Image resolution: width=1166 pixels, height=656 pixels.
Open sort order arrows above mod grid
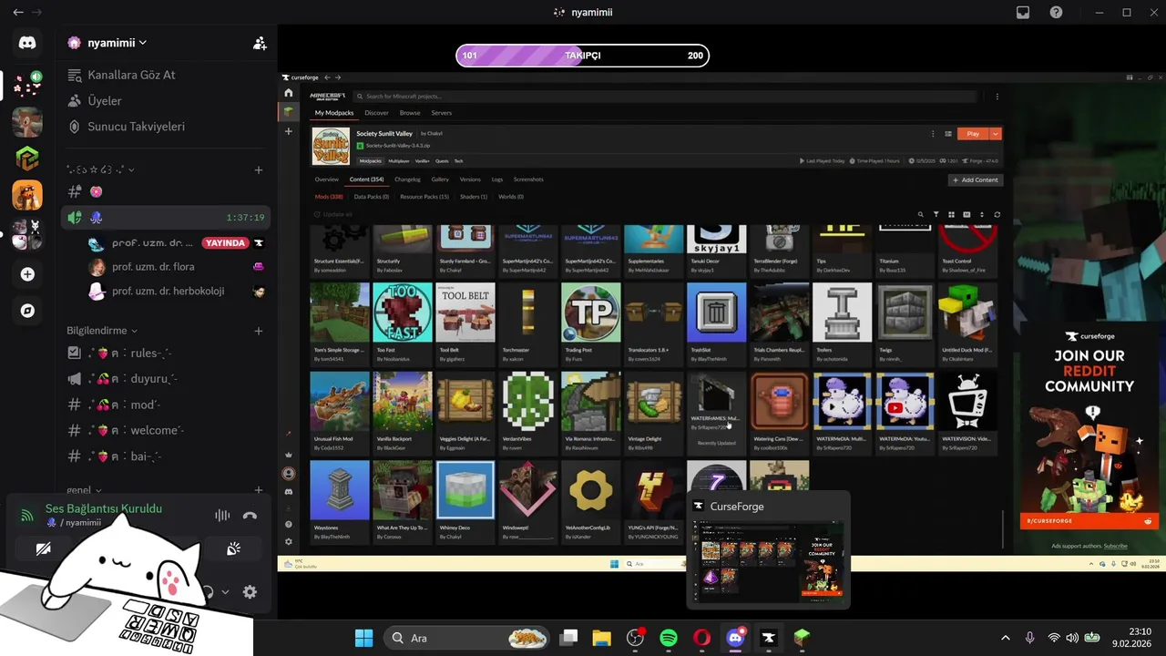981,215
